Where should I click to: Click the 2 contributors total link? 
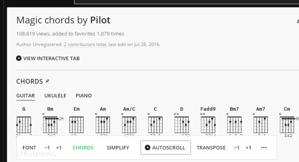pos(85,44)
